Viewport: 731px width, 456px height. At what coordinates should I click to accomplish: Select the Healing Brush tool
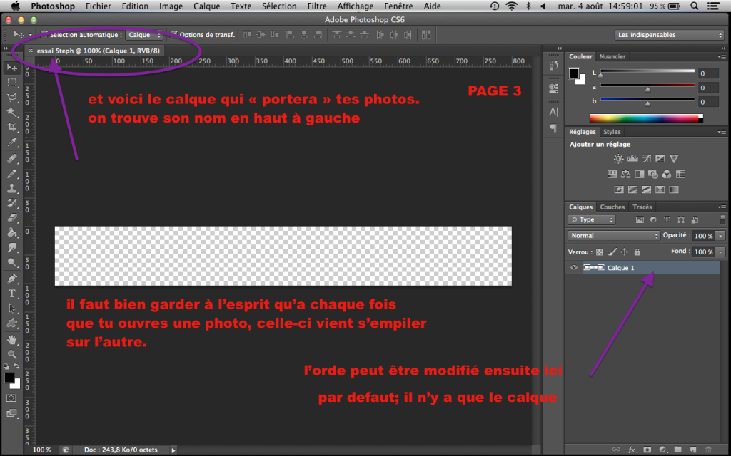pos(12,159)
